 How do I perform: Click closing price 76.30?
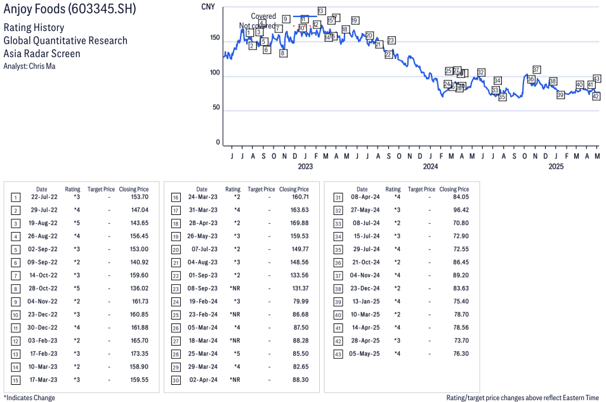click(x=461, y=354)
